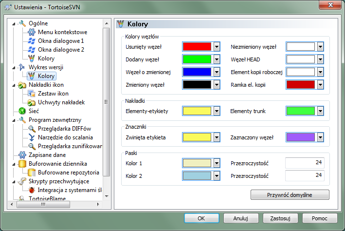The width and height of the screenshot is (345, 231).
Task: Collapse the Buforowanie dziennika tree node
Action: tap(14, 164)
